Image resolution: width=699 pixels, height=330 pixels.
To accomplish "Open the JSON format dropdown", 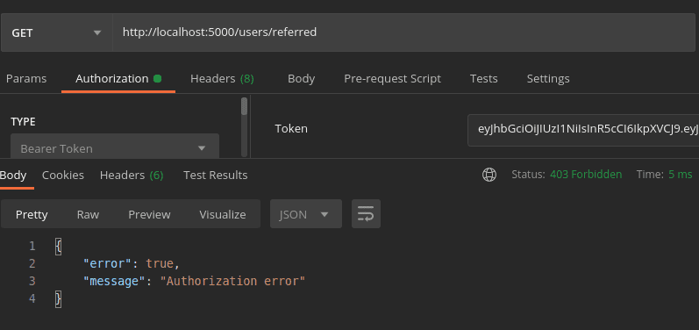I will click(x=306, y=214).
